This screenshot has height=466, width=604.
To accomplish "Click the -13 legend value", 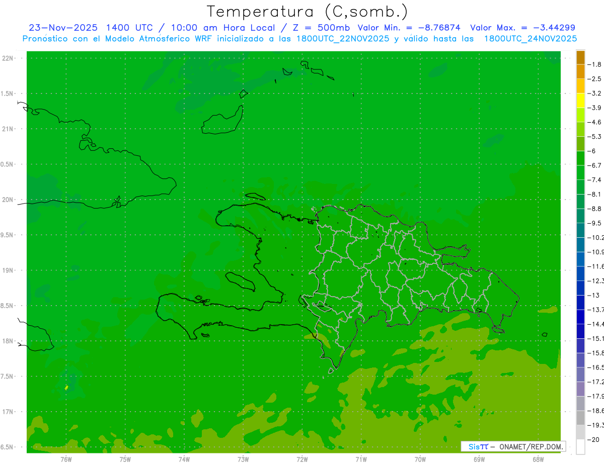I will point(594,295).
